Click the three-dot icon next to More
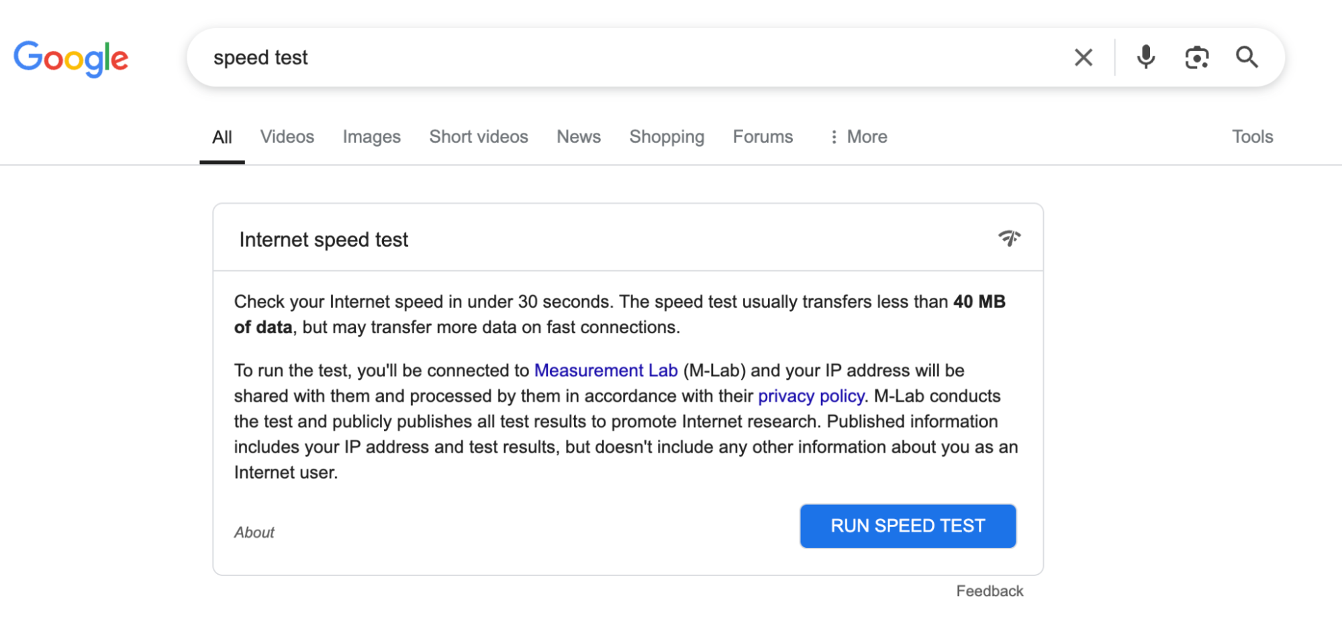 point(834,137)
